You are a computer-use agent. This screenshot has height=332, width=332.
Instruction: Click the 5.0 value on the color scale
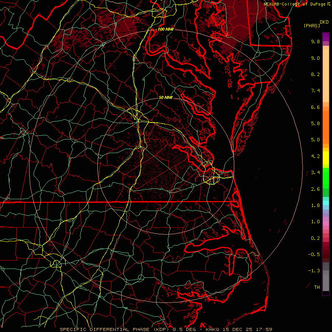(x=315, y=140)
